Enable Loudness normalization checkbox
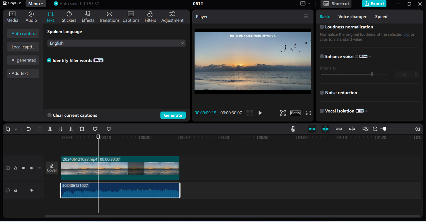The width and height of the screenshot is (426, 222). [x=322, y=27]
